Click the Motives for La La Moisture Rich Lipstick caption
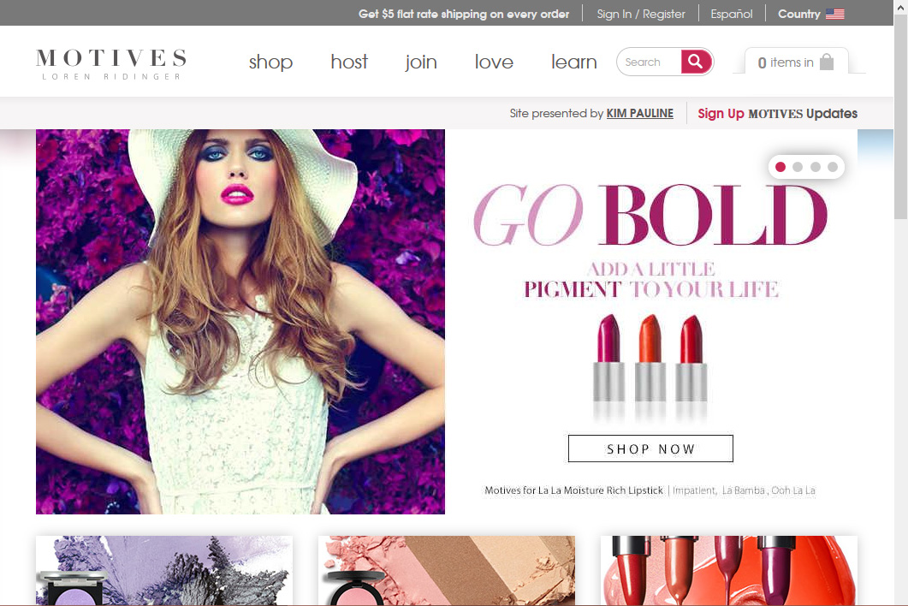Image resolution: width=908 pixels, height=606 pixels. (x=650, y=490)
